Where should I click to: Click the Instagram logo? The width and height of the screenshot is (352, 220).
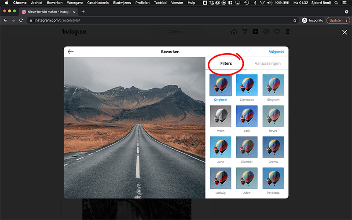74,32
